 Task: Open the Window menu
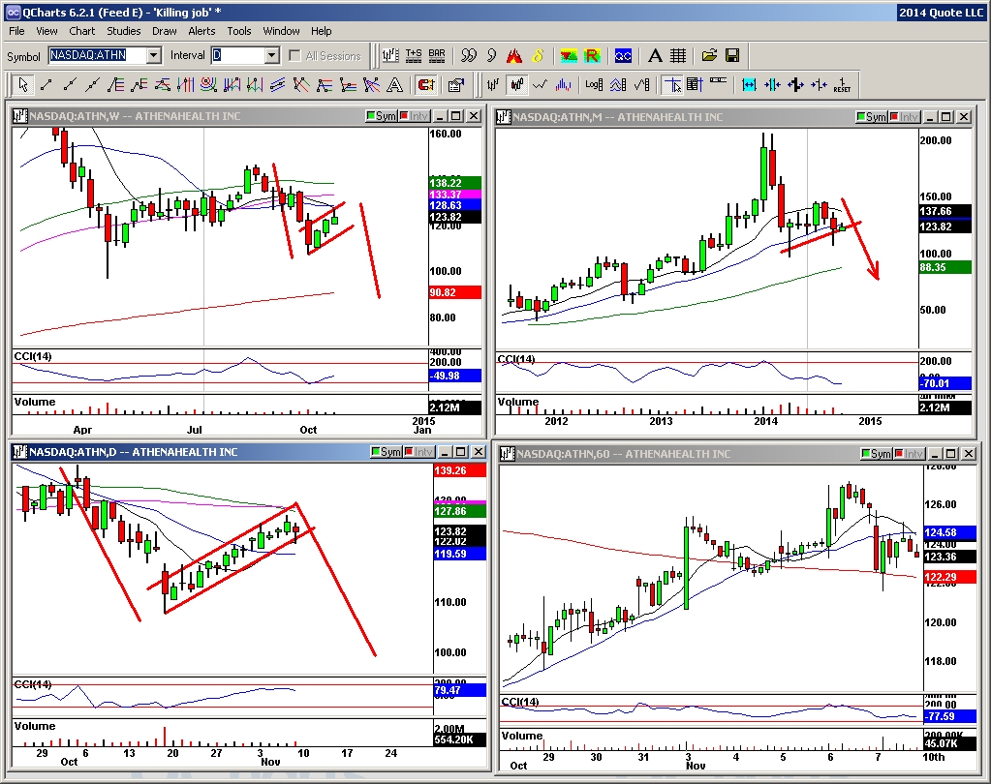click(281, 31)
